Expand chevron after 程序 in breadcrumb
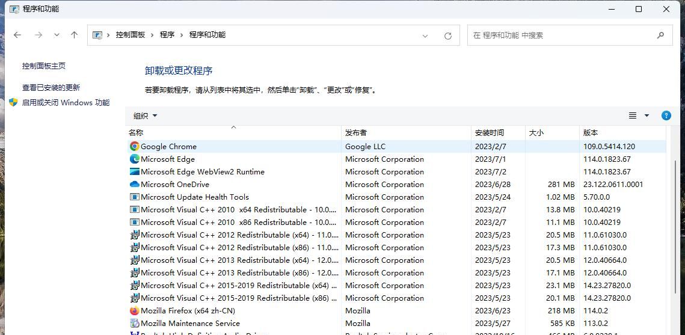This screenshot has height=335, width=685. (x=182, y=35)
